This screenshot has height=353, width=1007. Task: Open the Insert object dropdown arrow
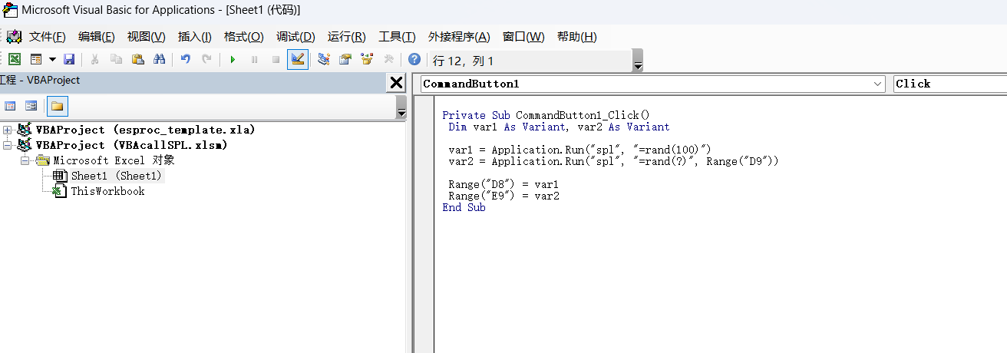pos(52,59)
